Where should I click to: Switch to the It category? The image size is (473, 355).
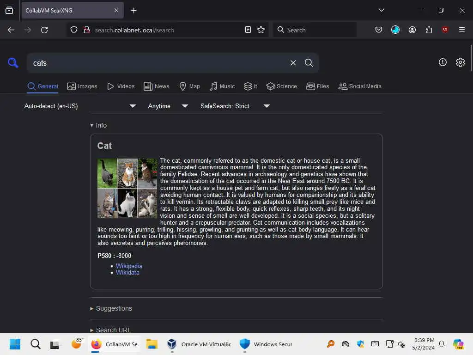(x=250, y=86)
